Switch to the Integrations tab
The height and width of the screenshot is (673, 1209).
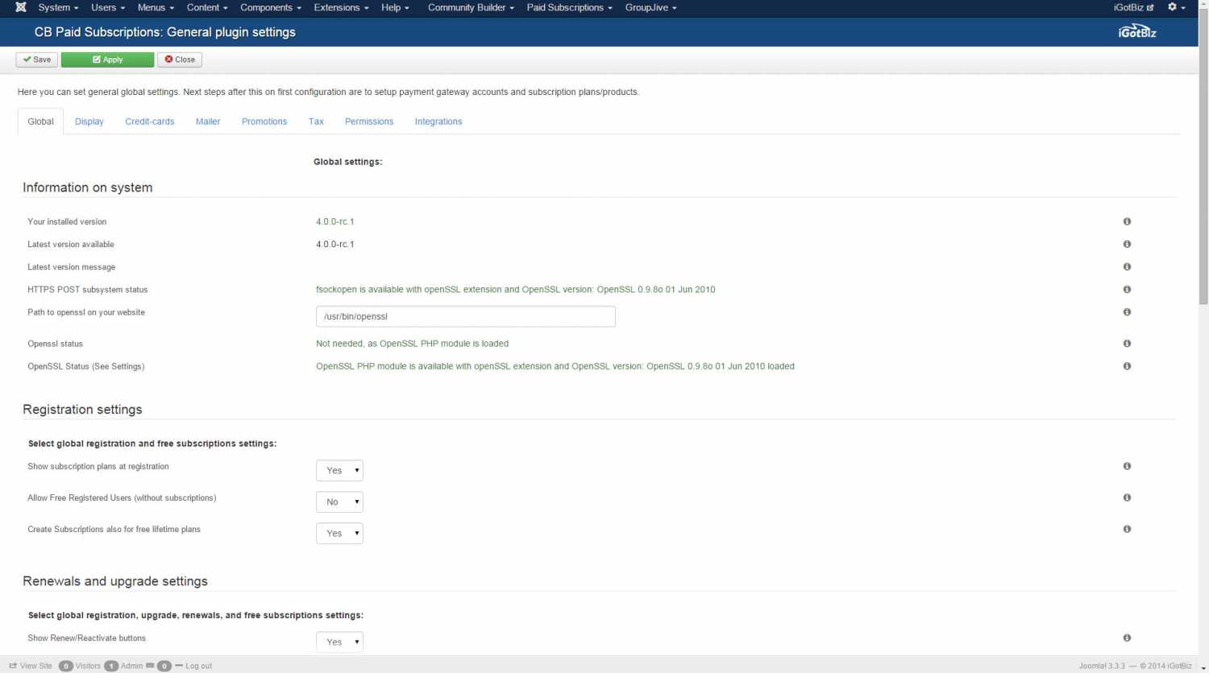click(438, 122)
